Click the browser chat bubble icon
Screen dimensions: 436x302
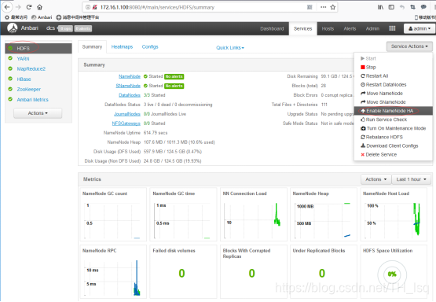coord(423,7)
